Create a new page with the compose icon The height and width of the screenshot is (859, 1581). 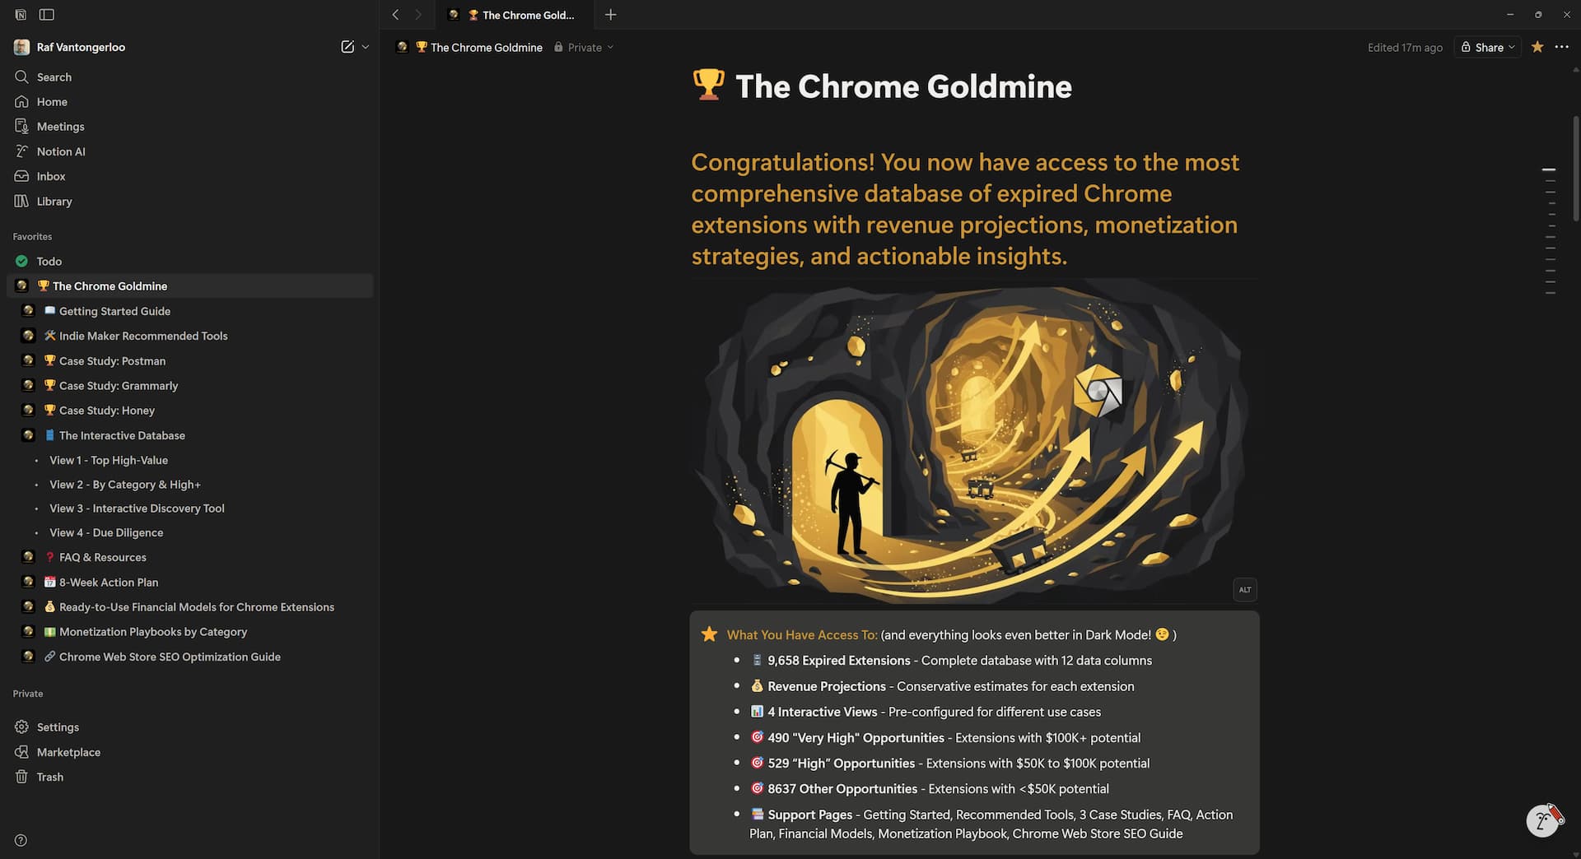346,47
